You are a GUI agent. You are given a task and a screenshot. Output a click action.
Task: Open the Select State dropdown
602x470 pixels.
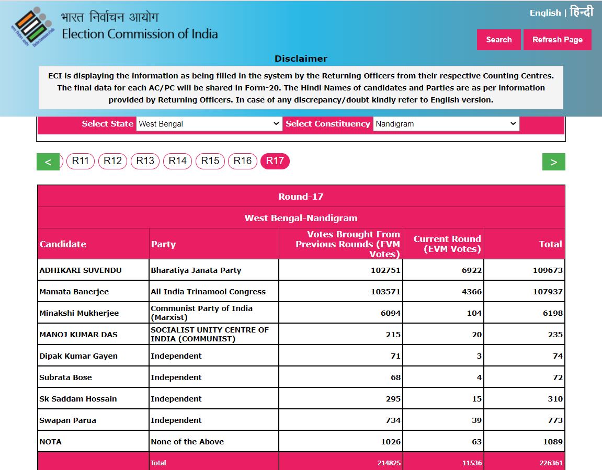point(209,124)
